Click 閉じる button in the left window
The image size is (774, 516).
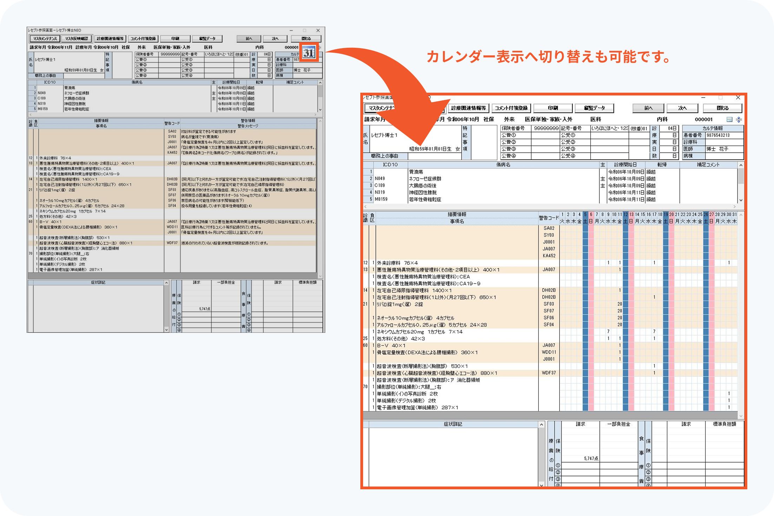click(x=306, y=39)
